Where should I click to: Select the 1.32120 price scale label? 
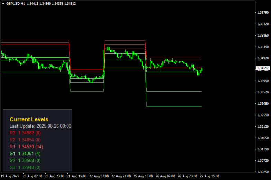263,126
